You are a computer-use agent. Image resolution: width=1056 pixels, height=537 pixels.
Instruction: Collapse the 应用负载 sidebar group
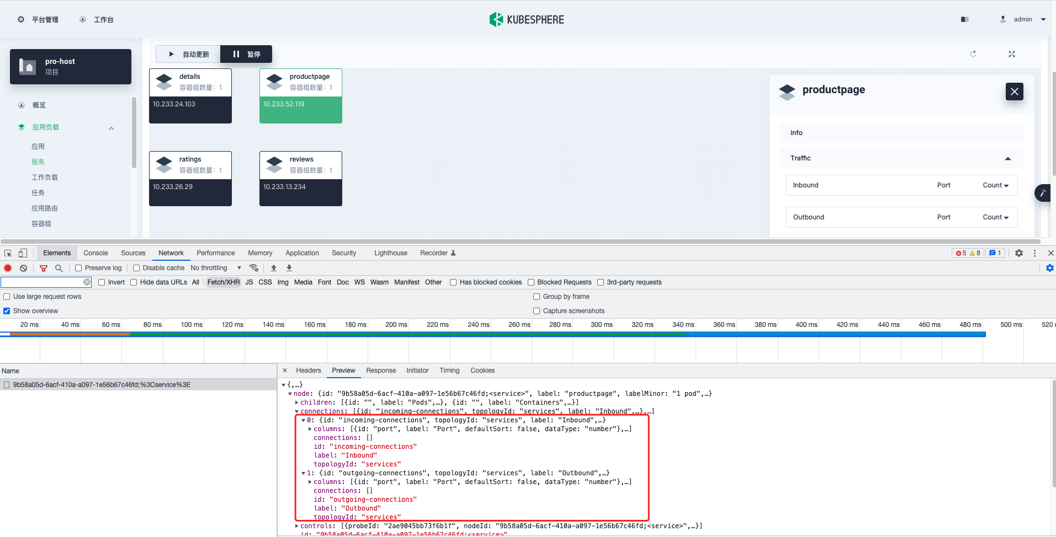[112, 128]
